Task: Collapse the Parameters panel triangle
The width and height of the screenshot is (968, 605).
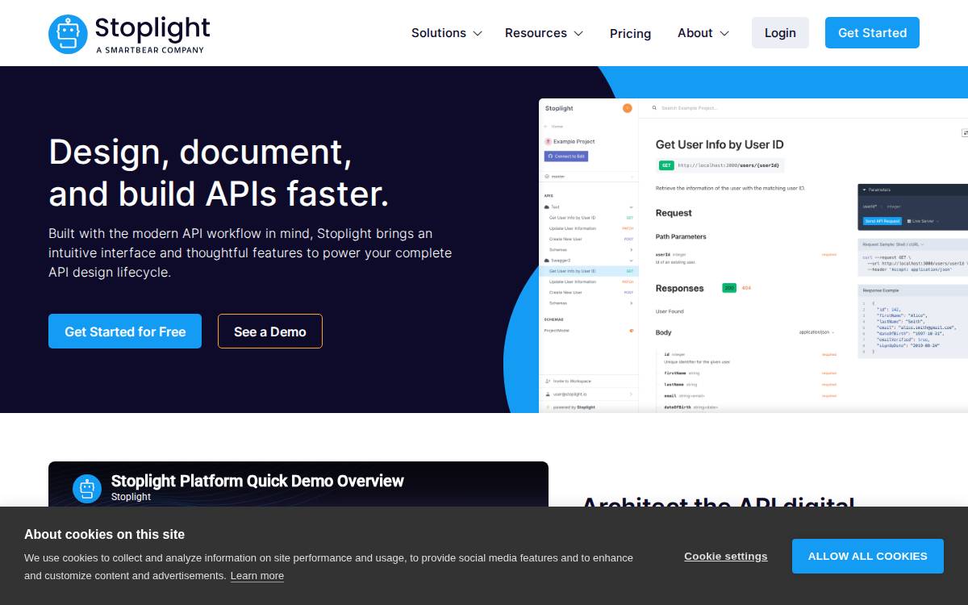Action: pos(864,190)
